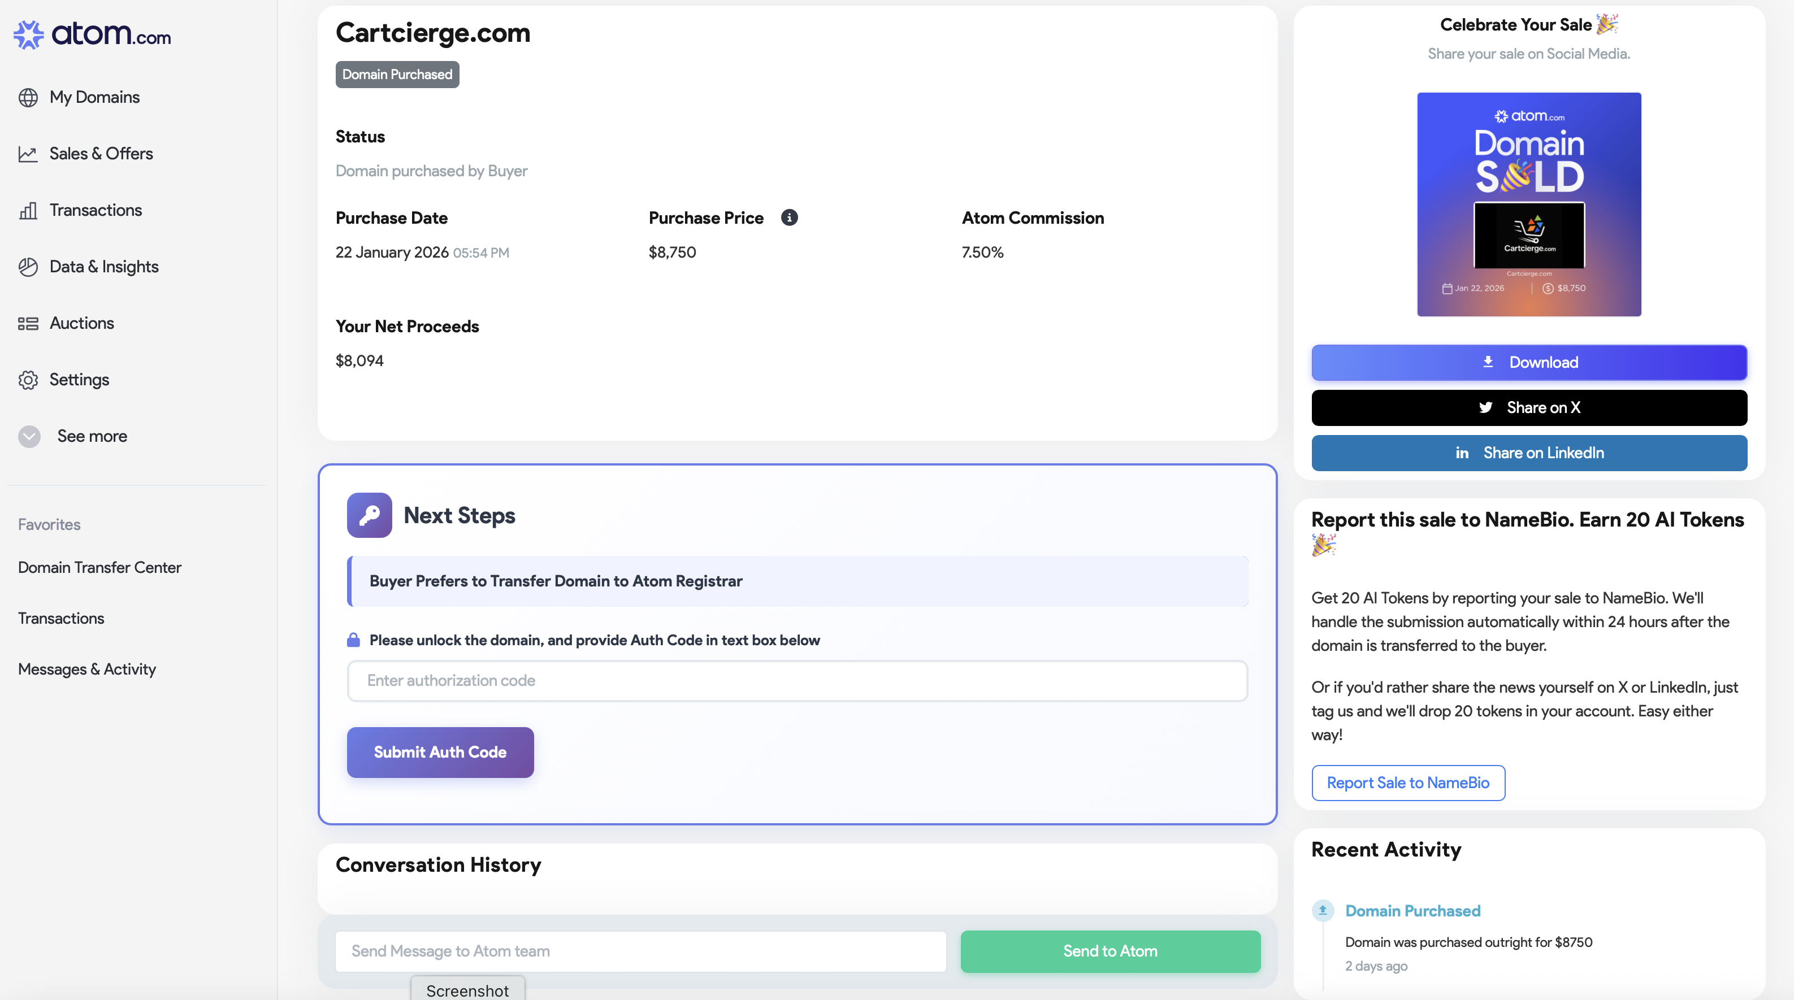Open Auctions section

point(81,324)
